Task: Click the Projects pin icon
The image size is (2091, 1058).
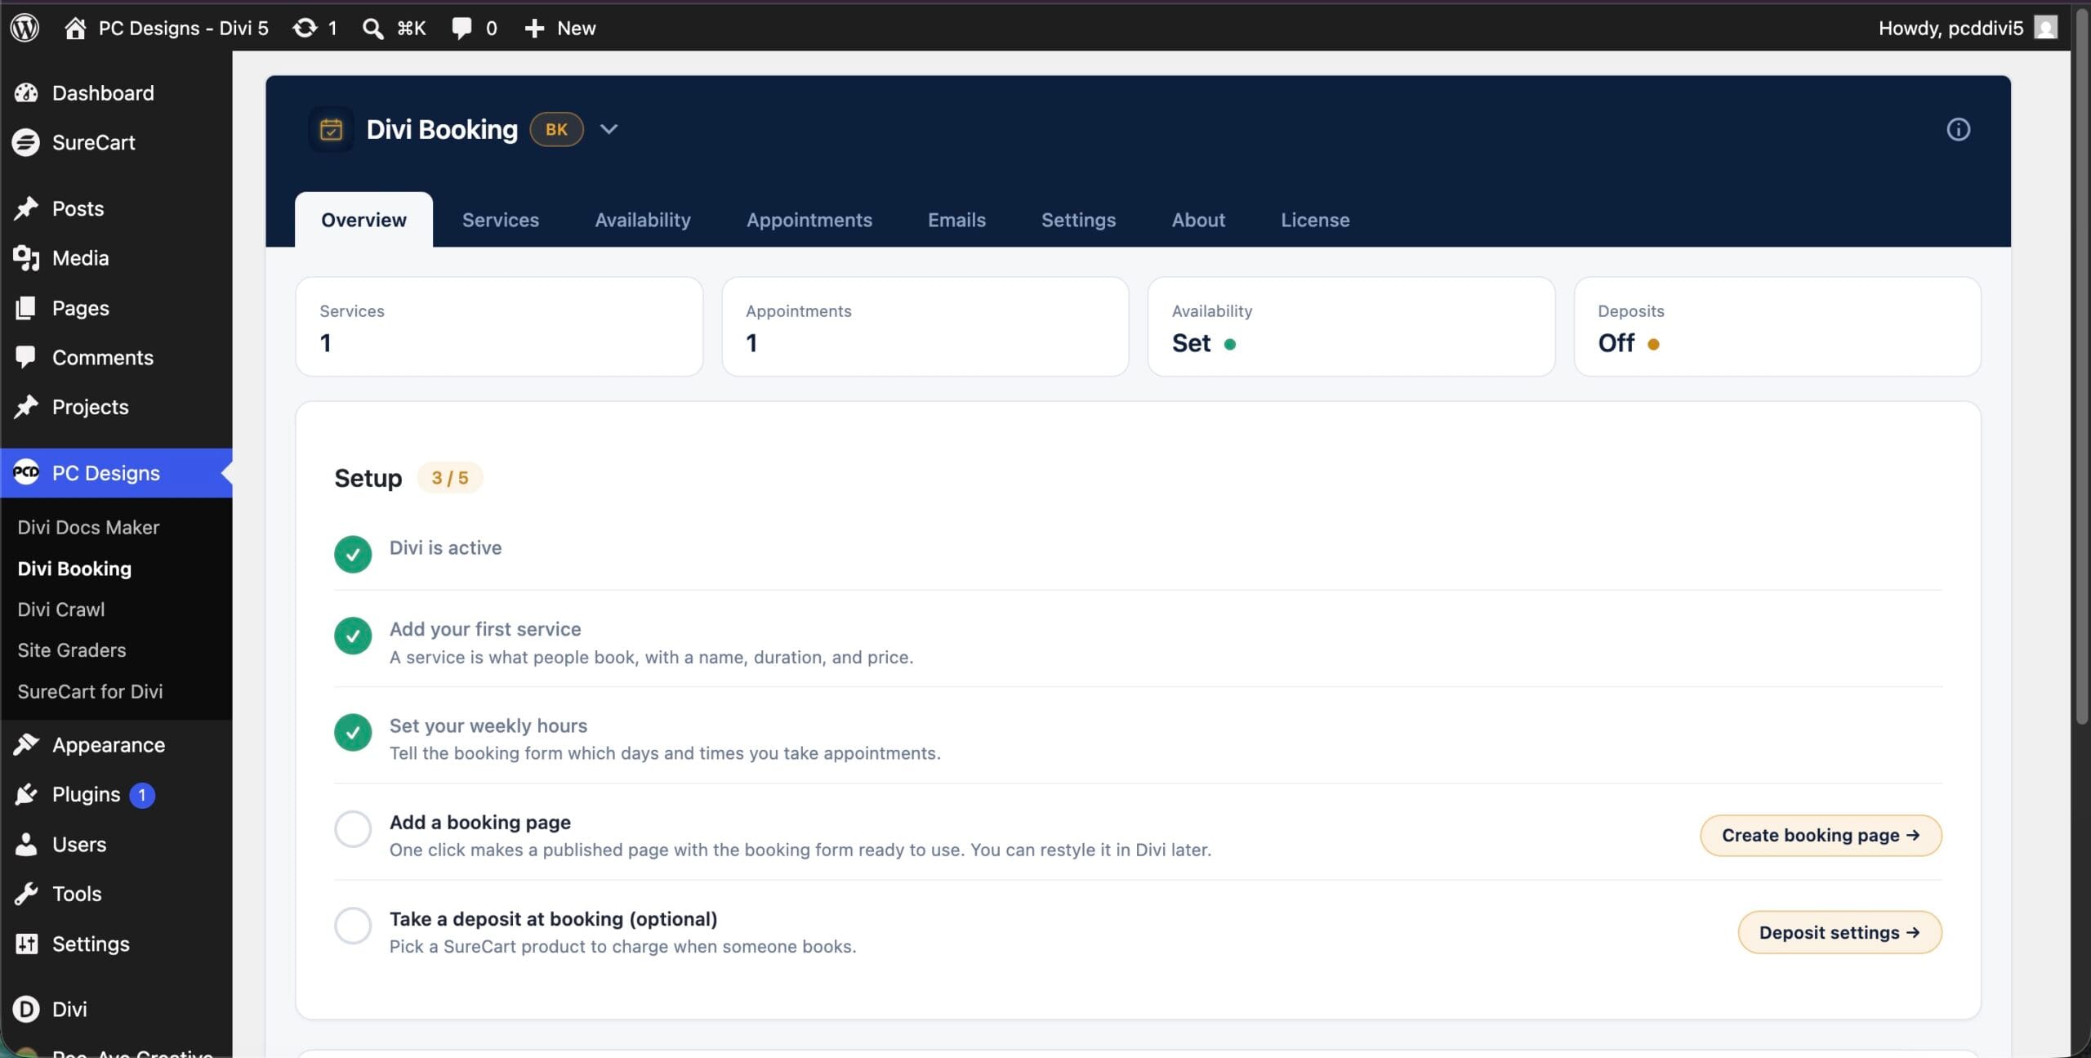Action: tap(26, 407)
